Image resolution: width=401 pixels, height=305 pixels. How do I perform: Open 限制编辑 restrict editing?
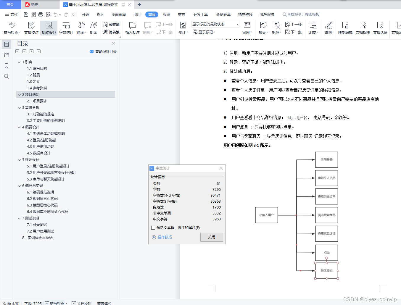click(345, 28)
